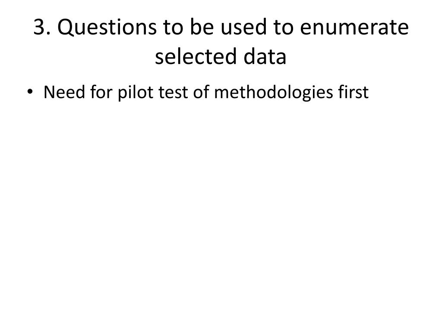
Task: Click the word "Questions" in the title
Action: [107, 29]
